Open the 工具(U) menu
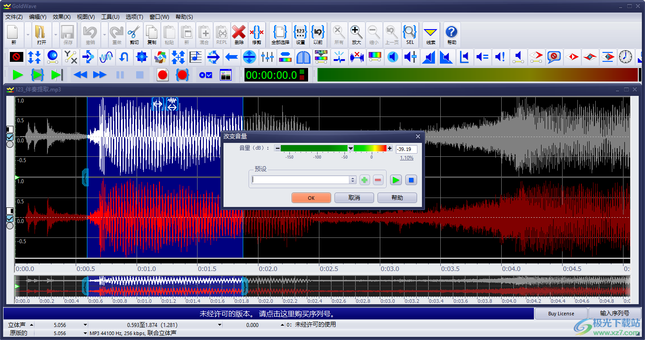The height and width of the screenshot is (340, 645). [x=110, y=17]
